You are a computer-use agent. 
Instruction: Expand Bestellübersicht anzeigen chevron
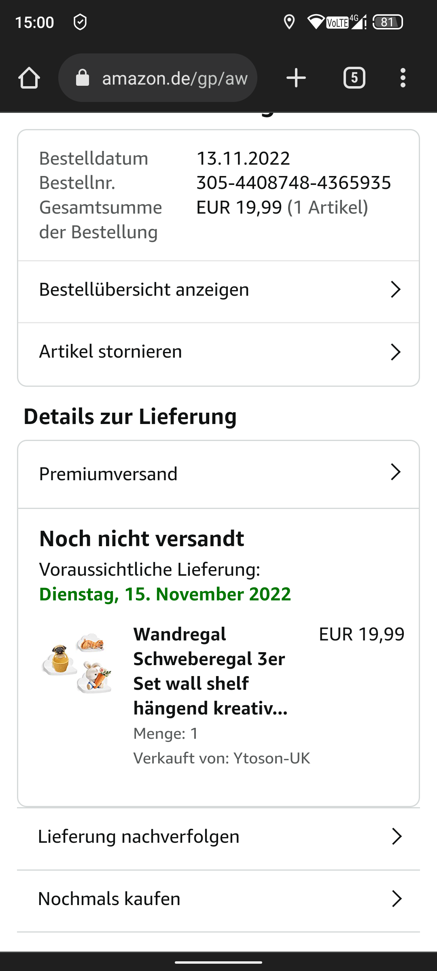395,290
